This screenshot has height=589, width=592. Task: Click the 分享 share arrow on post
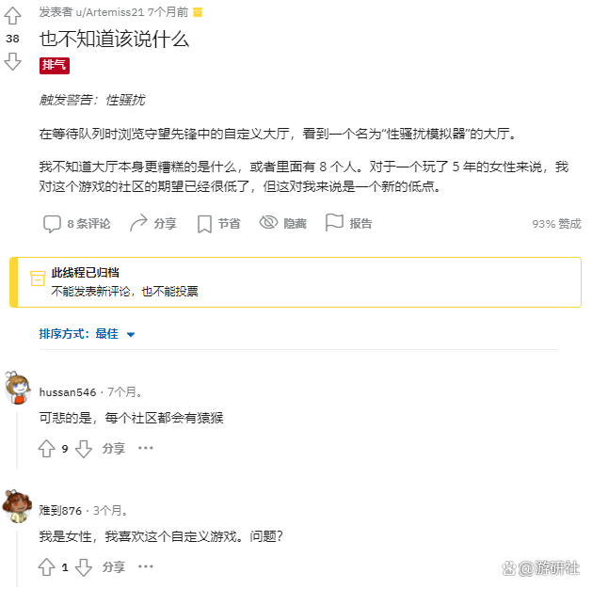coord(139,223)
